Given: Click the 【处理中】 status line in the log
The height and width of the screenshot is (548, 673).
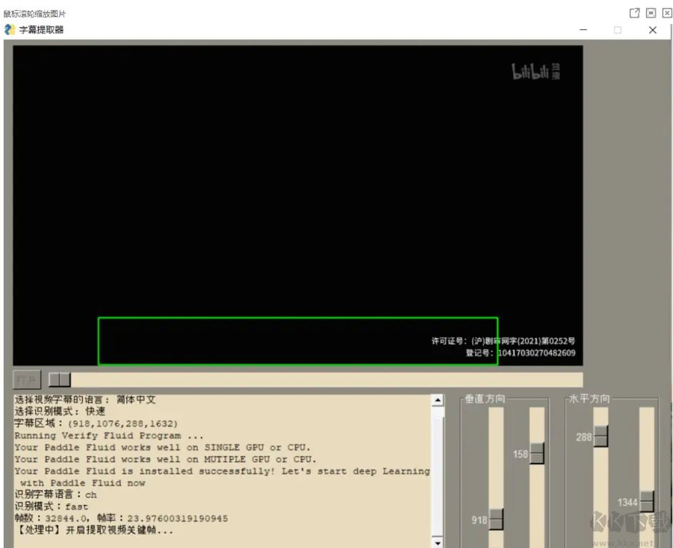Looking at the screenshot, I should [94, 530].
